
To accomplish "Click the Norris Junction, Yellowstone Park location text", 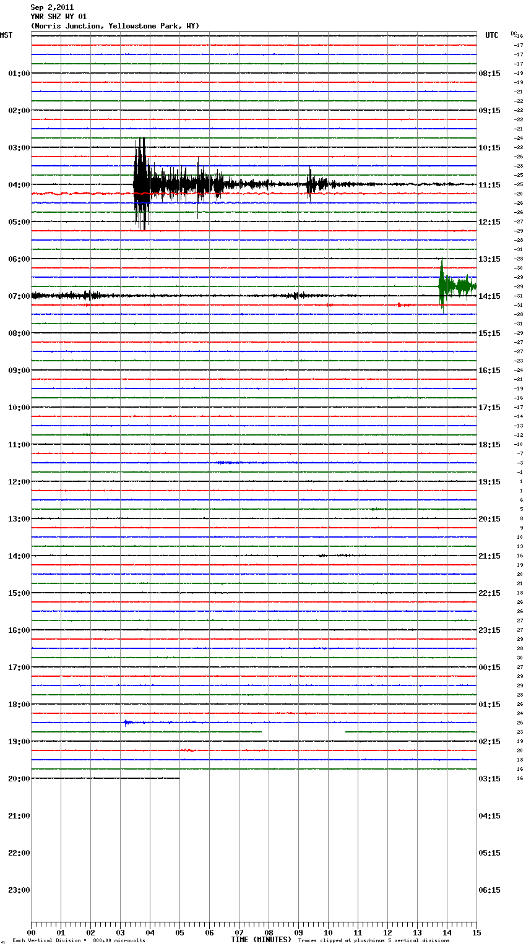I will click(x=115, y=26).
